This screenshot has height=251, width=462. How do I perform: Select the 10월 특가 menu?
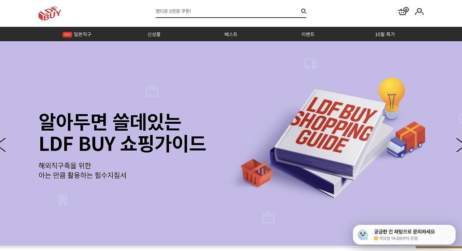click(x=385, y=35)
